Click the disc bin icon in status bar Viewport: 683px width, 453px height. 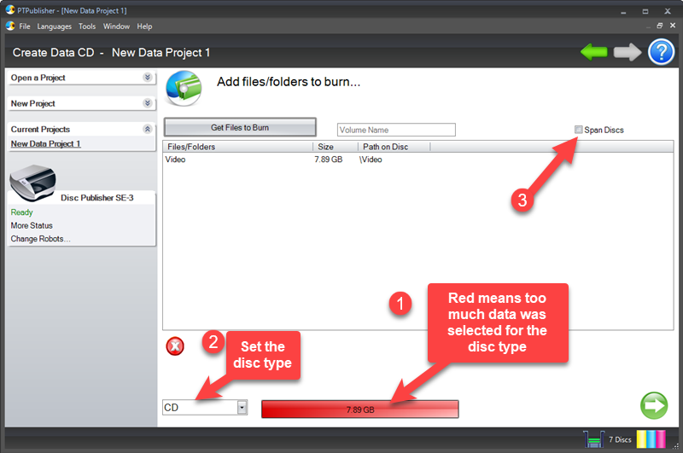coord(593,439)
